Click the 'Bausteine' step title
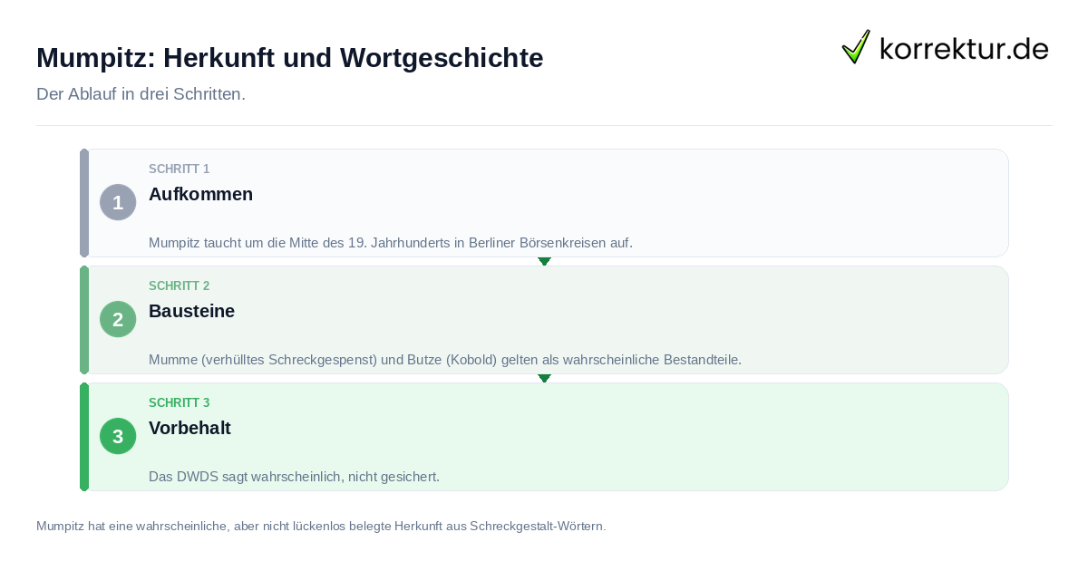1088x571 pixels. (191, 311)
